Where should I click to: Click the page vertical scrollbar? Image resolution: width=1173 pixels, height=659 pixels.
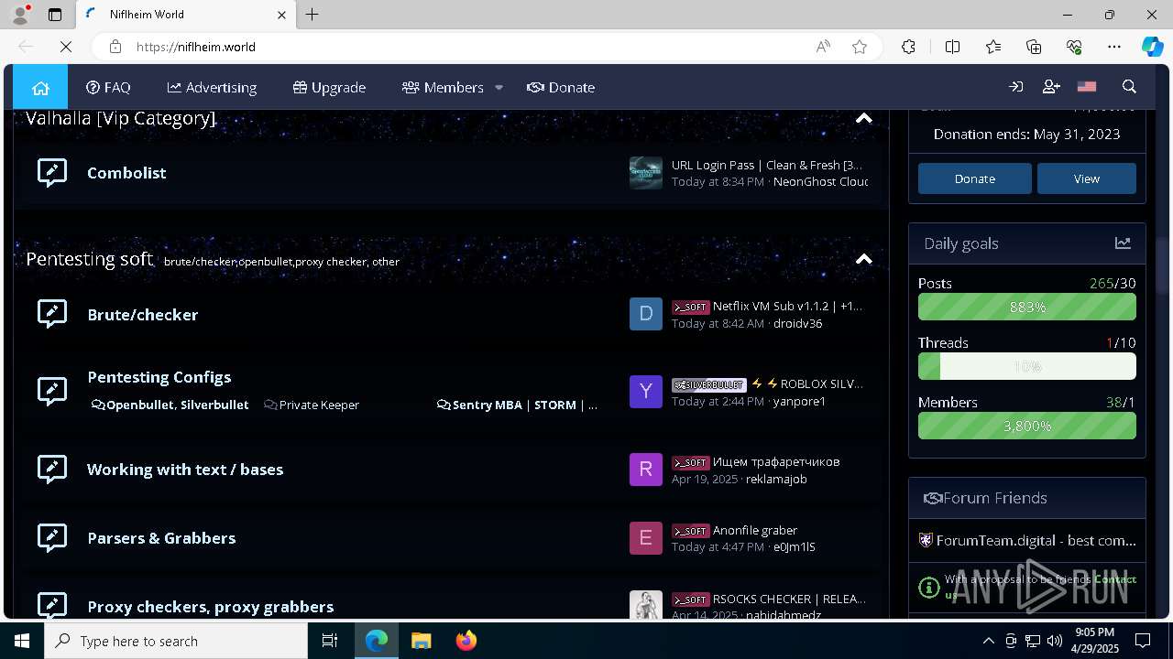1163,265
